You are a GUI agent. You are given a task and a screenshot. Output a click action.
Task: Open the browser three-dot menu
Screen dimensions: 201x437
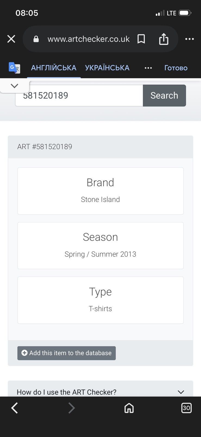pyautogui.click(x=190, y=39)
